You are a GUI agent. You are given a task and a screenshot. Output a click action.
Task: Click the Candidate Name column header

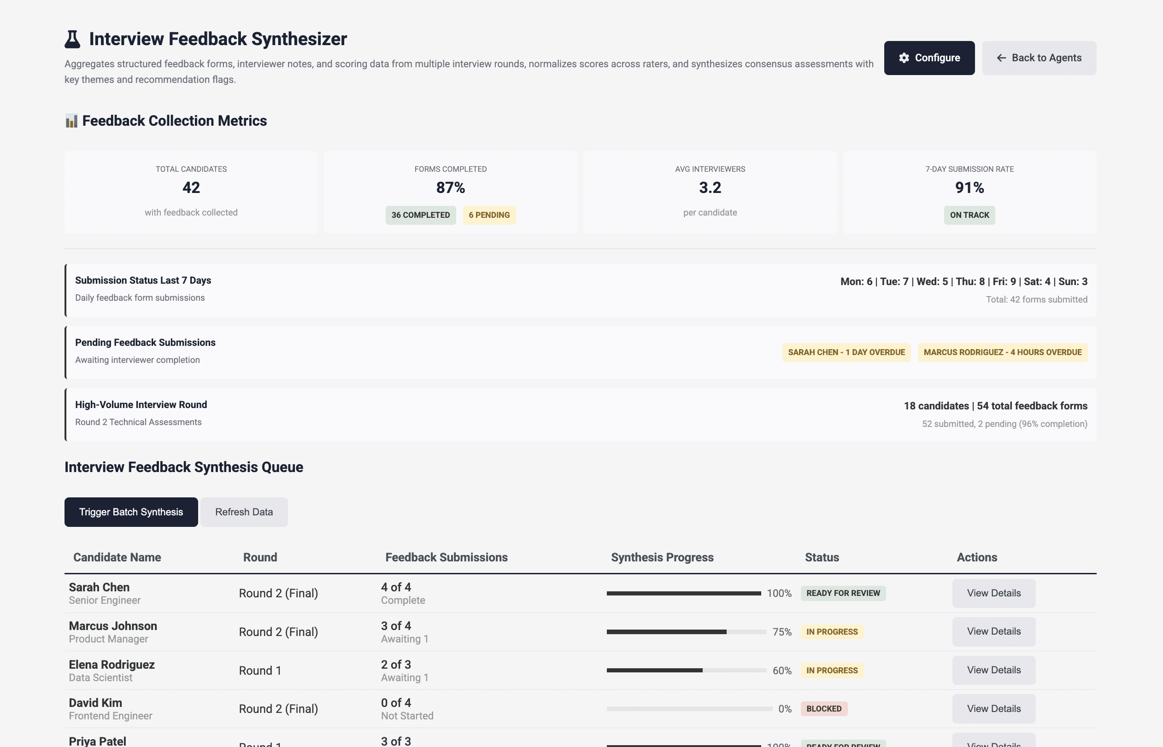click(117, 557)
